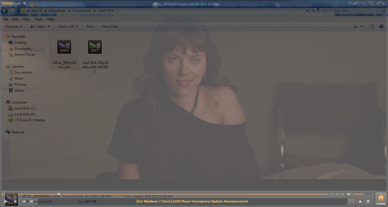
Task: Open recent pages dropdown beside Forward arrow
Action: coord(18,11)
